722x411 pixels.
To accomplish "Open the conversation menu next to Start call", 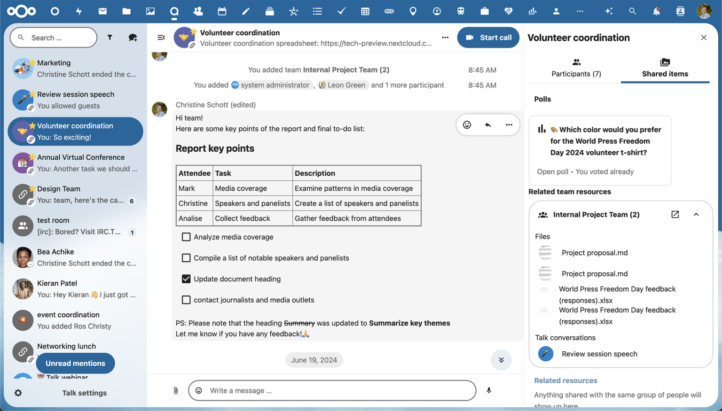I will tap(444, 37).
